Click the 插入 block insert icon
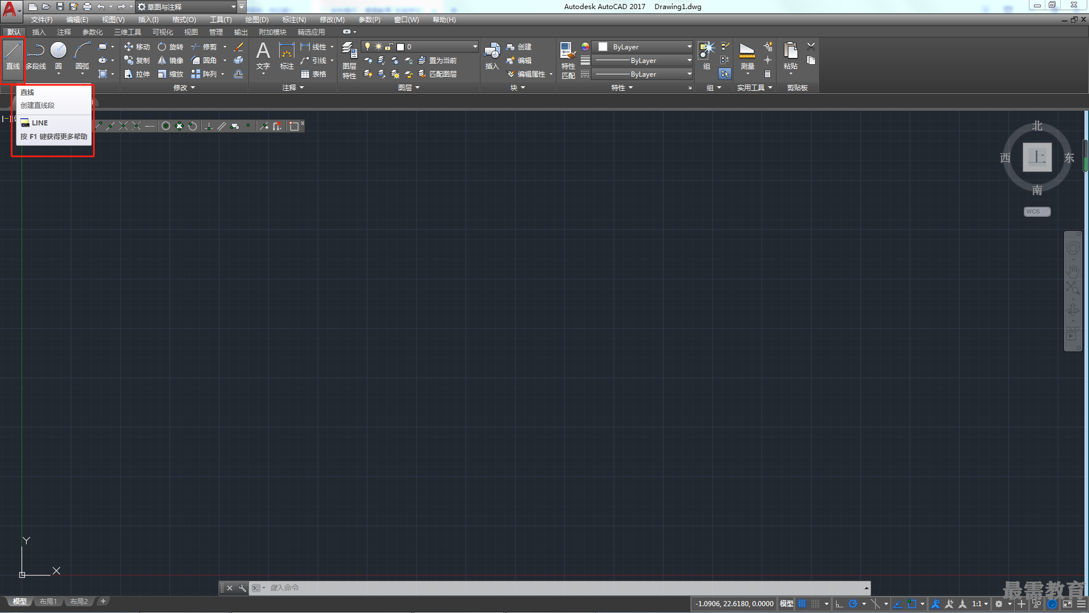The height and width of the screenshot is (613, 1089). [492, 56]
